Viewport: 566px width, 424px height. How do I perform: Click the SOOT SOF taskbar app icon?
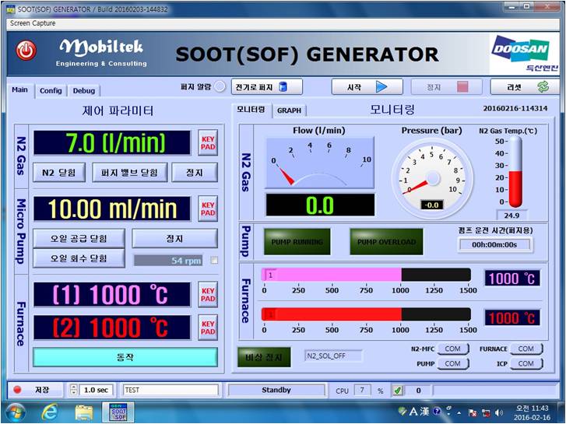[118, 412]
